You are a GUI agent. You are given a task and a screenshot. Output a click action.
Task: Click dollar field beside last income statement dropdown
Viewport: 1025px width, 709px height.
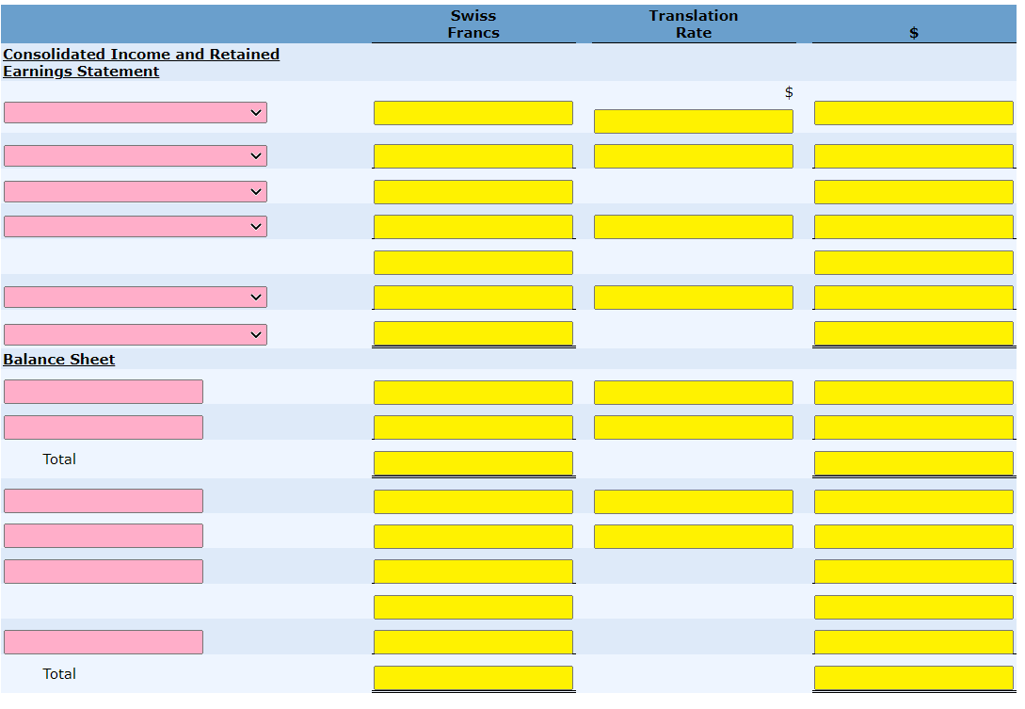[x=914, y=333]
